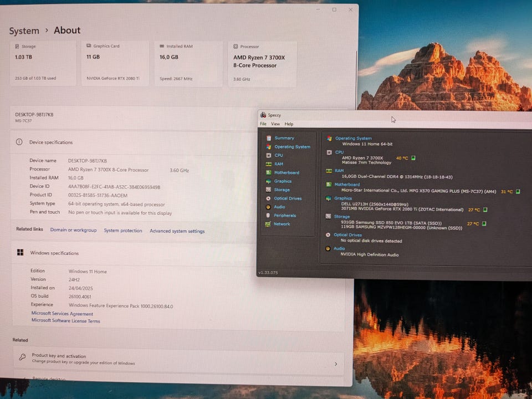Click the RAM stick icon in Speccy summary
This screenshot has height=399, width=532.
click(329, 171)
